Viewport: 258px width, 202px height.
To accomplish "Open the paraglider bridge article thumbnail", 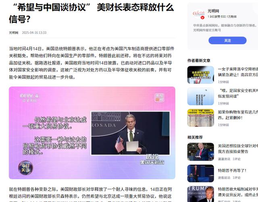I will pos(201,75).
